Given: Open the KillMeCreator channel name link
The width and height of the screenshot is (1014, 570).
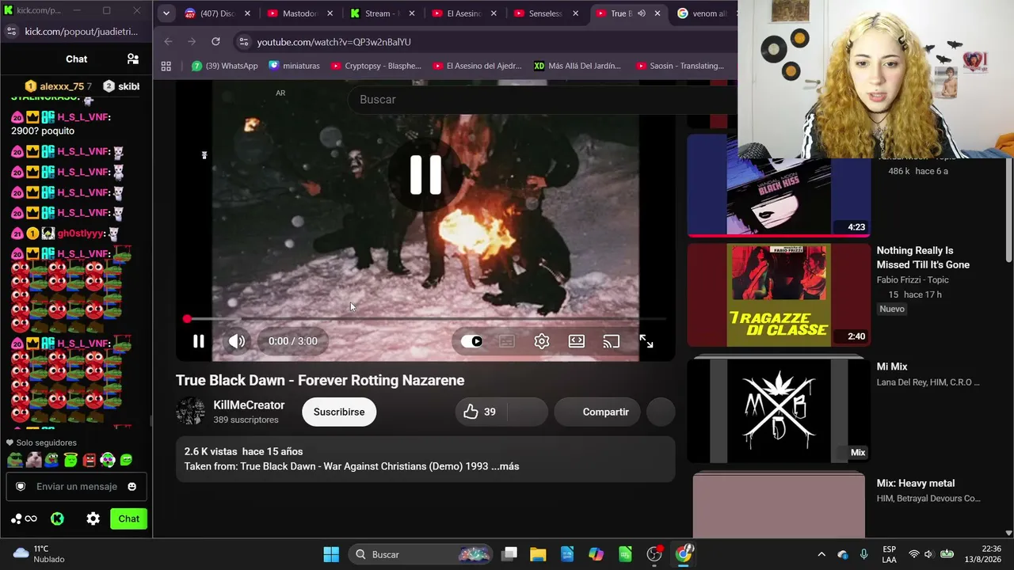Looking at the screenshot, I should tap(249, 405).
